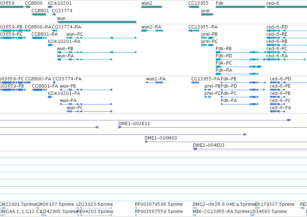Image resolution: width=307 pixels, height=217 pixels.
Task: Click the l(2)k10201-RA transcript
Action: (51, 45)
